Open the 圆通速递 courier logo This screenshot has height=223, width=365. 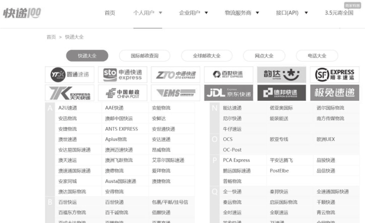tap(70, 75)
